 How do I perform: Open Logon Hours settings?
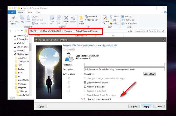pyautogui.click(x=150, y=74)
